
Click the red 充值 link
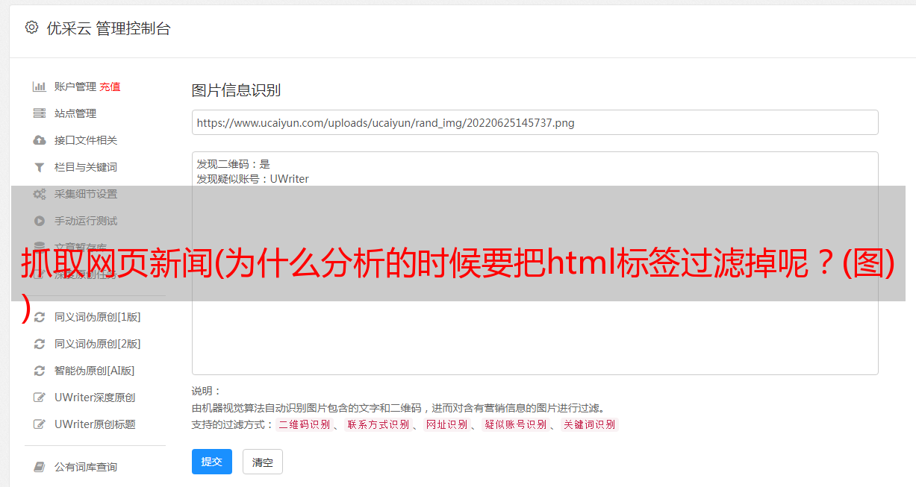click(110, 87)
